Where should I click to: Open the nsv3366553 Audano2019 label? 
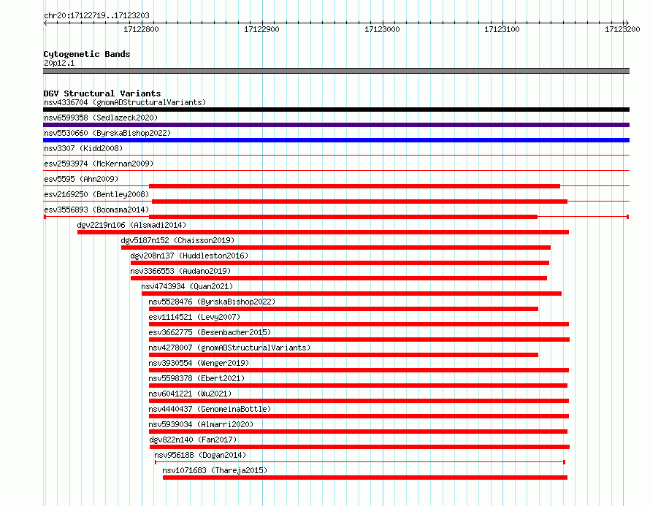pos(180,271)
